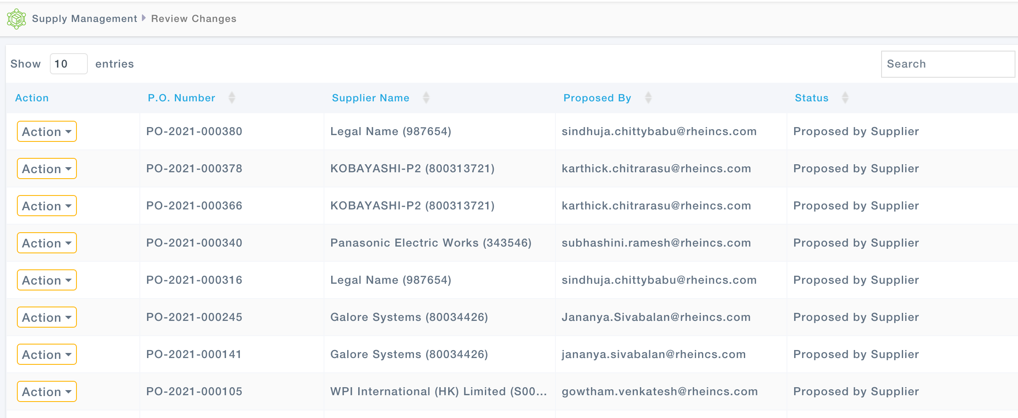The height and width of the screenshot is (418, 1018).
Task: Select Review Changes breadcrumb item
Action: point(193,19)
